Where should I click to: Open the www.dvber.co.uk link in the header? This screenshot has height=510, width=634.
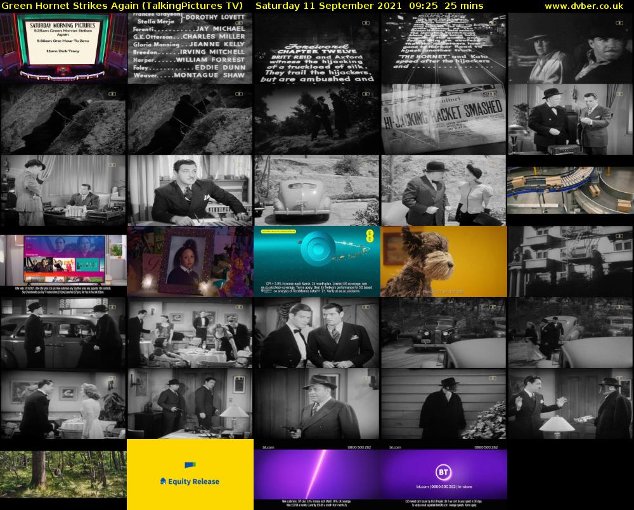point(584,6)
